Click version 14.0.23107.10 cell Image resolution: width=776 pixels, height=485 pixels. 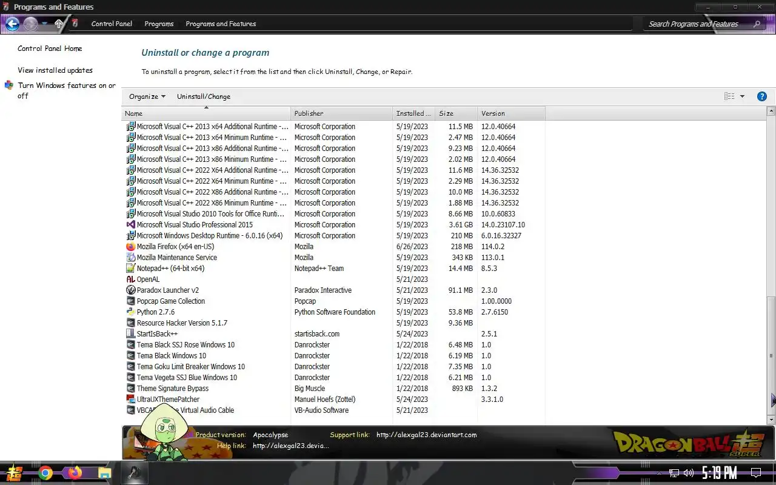pyautogui.click(x=503, y=225)
